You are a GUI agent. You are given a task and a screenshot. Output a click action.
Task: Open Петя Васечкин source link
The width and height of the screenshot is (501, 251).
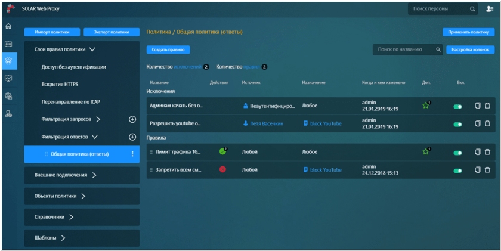267,123
